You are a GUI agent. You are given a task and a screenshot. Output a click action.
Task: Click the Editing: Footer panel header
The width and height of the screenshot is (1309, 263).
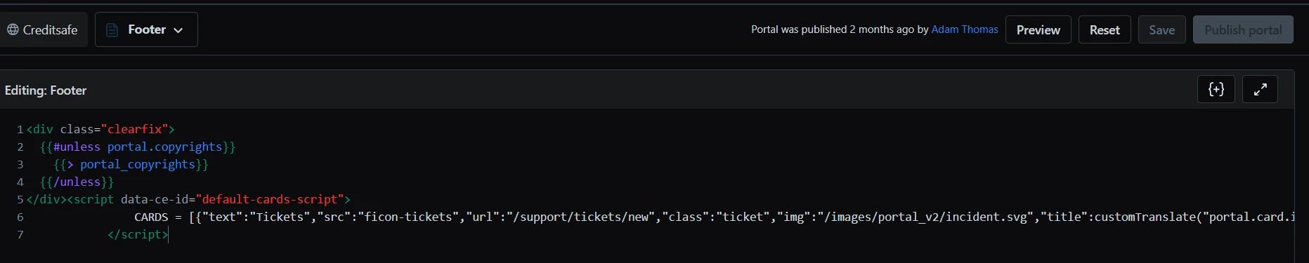[46, 90]
